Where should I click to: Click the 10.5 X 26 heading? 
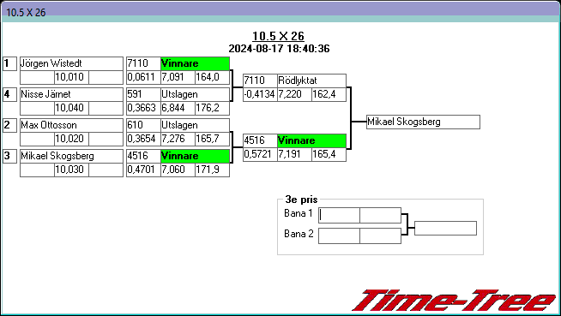(278, 36)
